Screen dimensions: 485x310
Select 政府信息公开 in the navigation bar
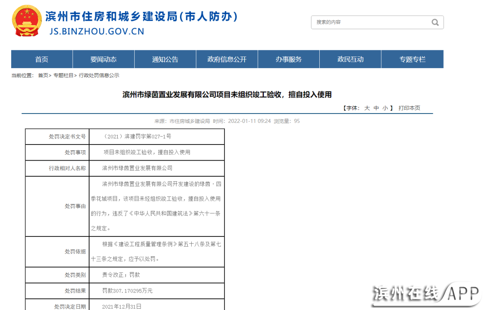tap(227, 59)
